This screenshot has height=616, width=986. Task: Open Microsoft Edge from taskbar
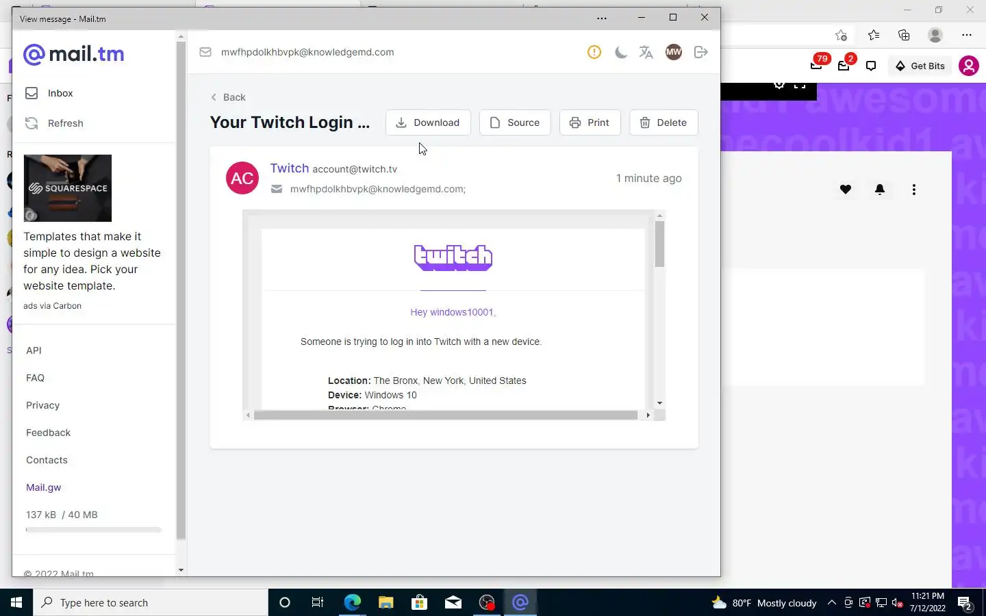(x=352, y=602)
